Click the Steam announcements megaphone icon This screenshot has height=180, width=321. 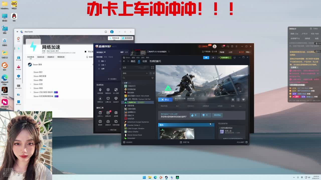click(206, 57)
